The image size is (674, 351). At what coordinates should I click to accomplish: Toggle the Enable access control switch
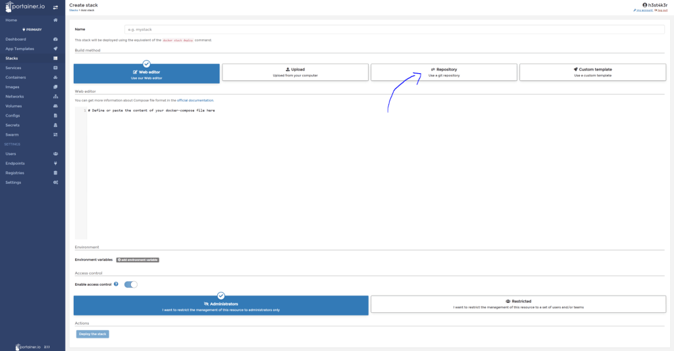pos(131,284)
